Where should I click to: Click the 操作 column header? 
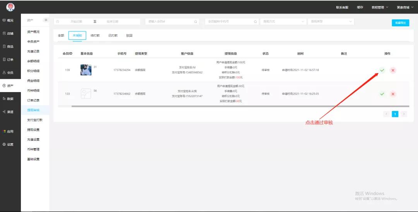pos(387,53)
